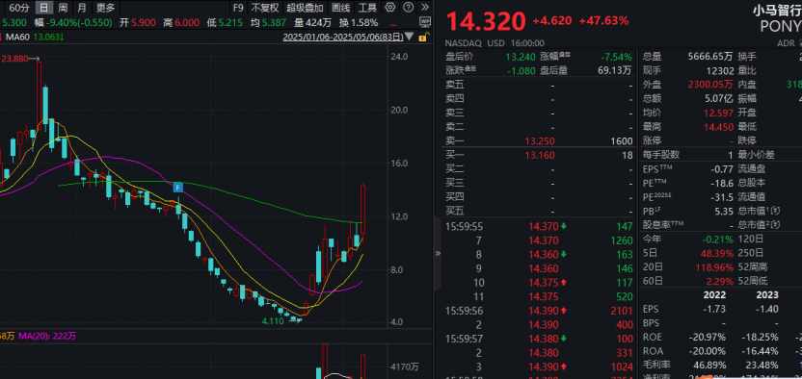This screenshot has height=379, width=802.
Task: Open chart settings gear icon
Action: click(390, 7)
